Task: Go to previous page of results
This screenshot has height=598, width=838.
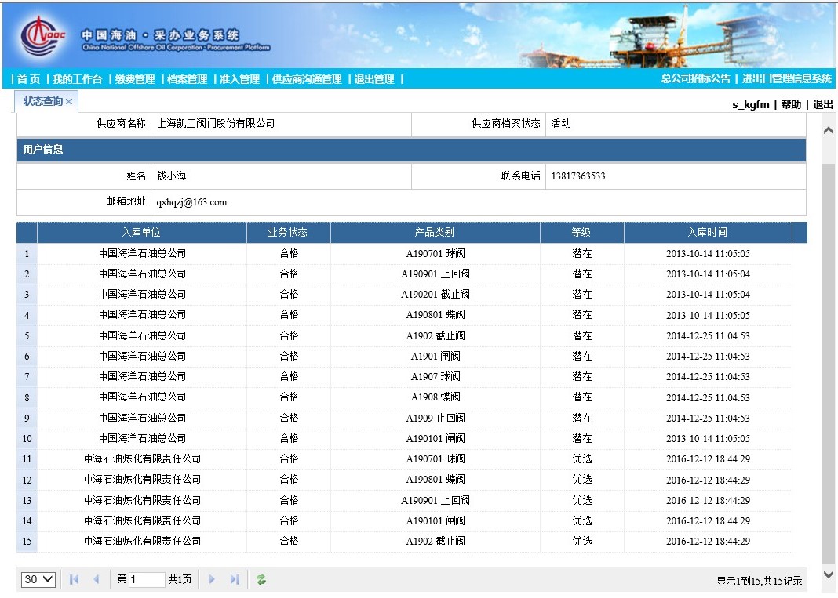Action: (97, 579)
